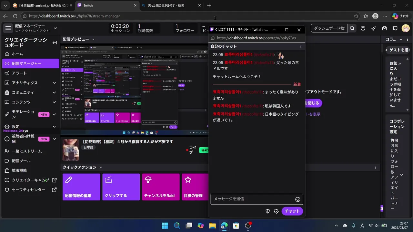Screen dimensions: 413x232
Task: Show hidden system tray icons
Action: pyautogui.click(x=337, y=226)
